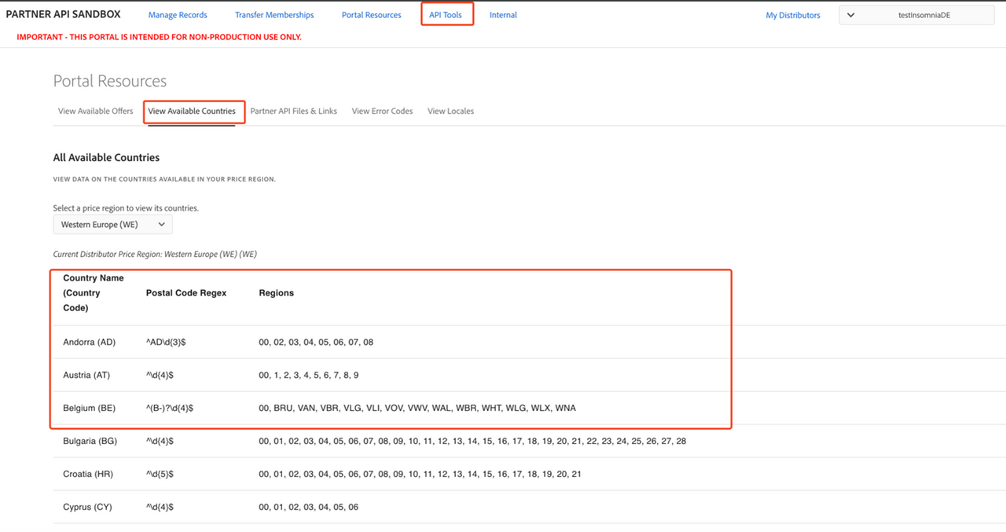
Task: Switch to the View Error Codes tab
Action: pos(382,111)
